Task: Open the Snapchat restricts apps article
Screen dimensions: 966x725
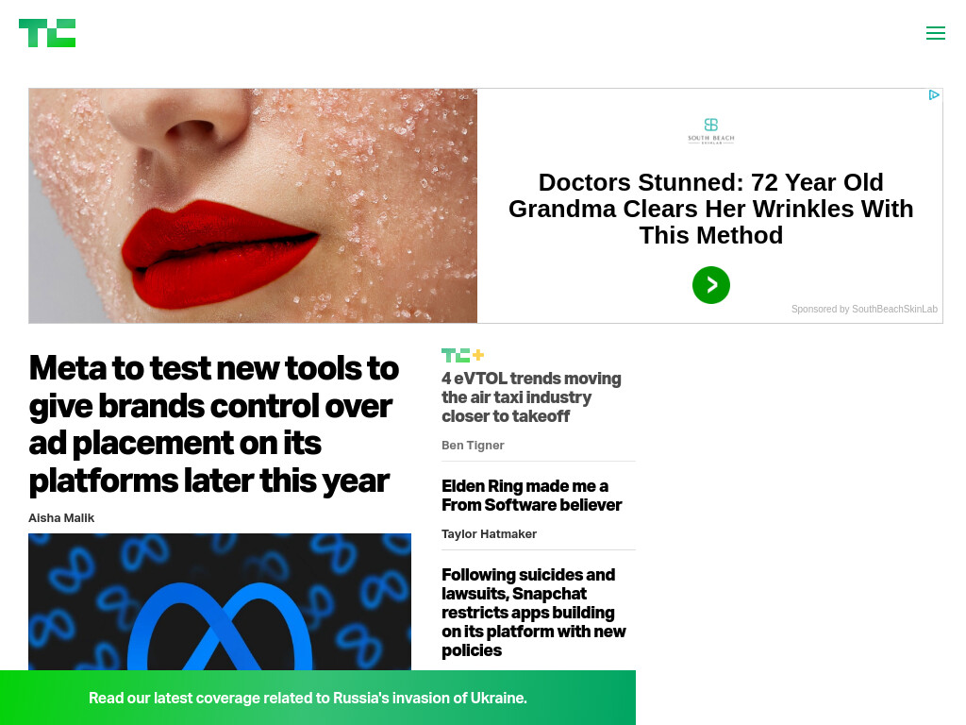Action: pos(534,612)
